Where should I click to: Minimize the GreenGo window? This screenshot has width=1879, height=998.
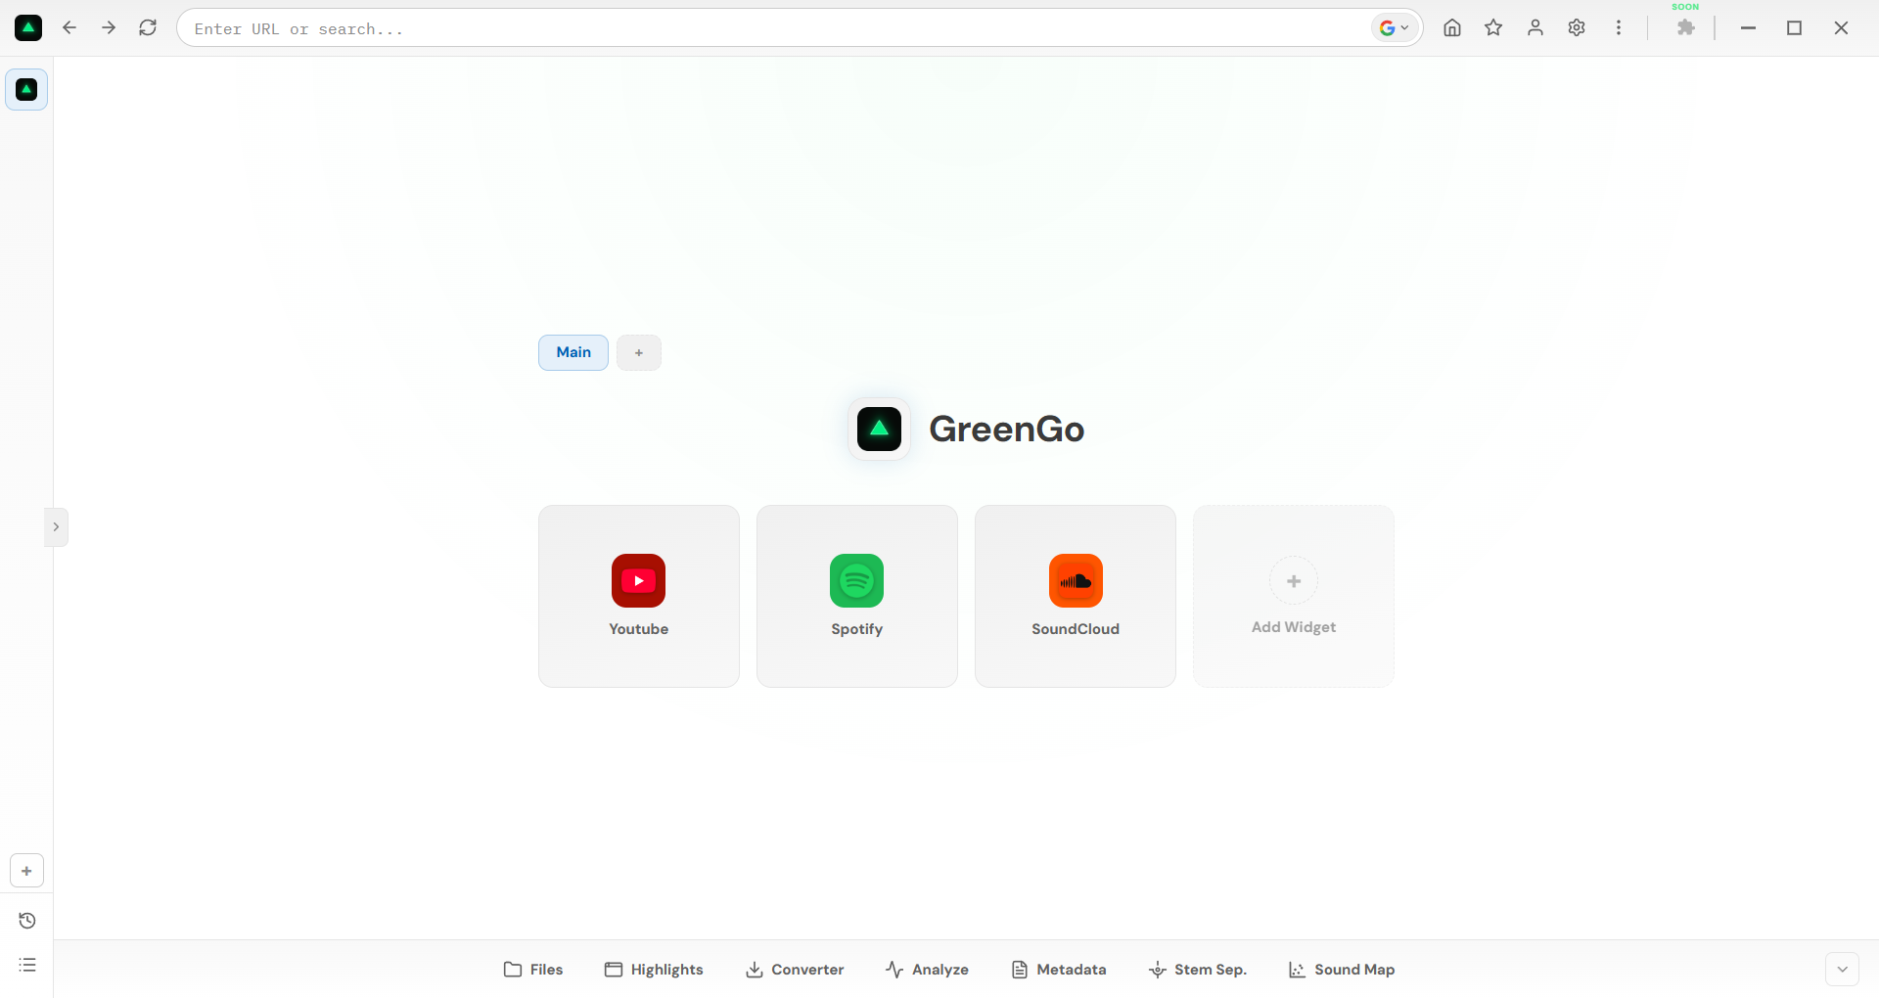click(x=1748, y=27)
